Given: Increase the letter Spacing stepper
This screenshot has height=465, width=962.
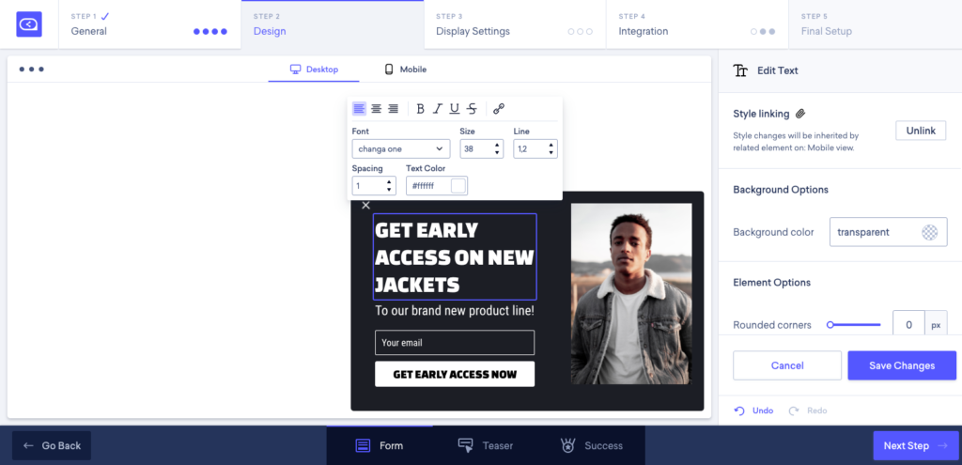Looking at the screenshot, I should pos(389,182).
